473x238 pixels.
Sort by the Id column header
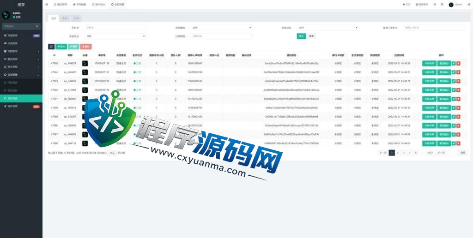coord(55,55)
